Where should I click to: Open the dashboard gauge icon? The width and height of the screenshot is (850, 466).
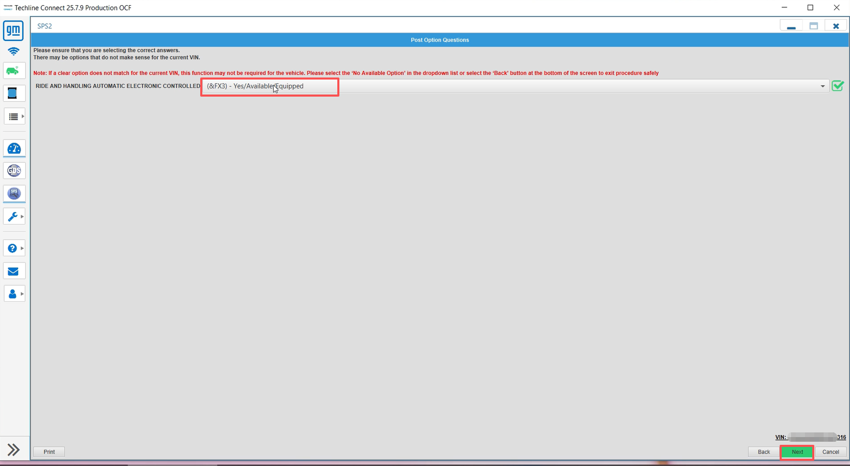[14, 149]
